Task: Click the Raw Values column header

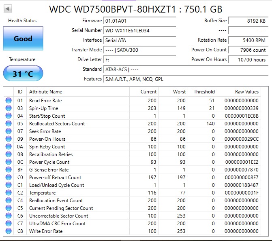Action: pyautogui.click(x=239, y=92)
